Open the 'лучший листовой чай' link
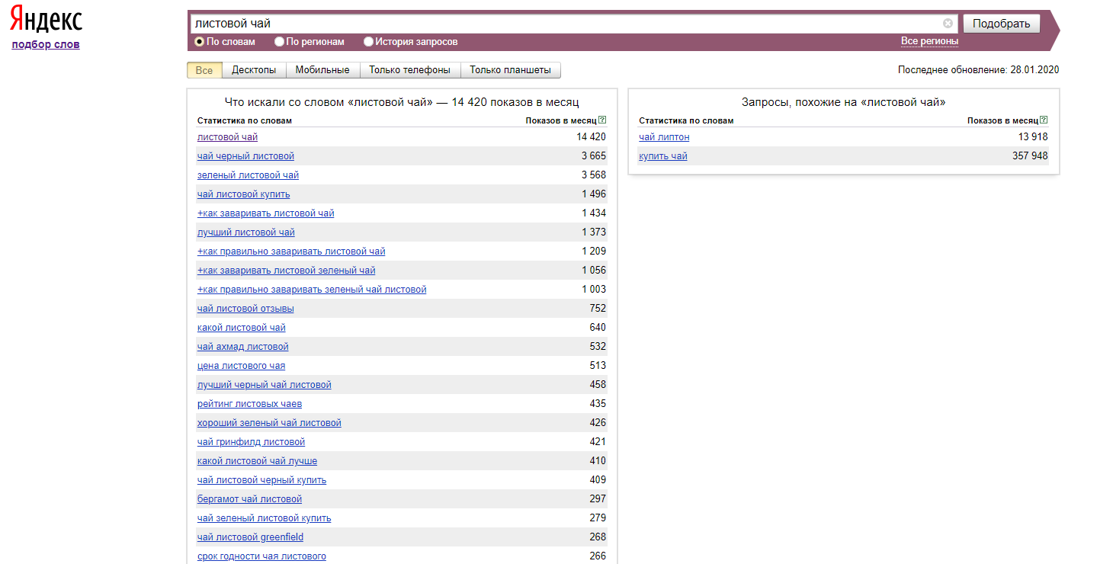This screenshot has width=1097, height=564. click(245, 232)
